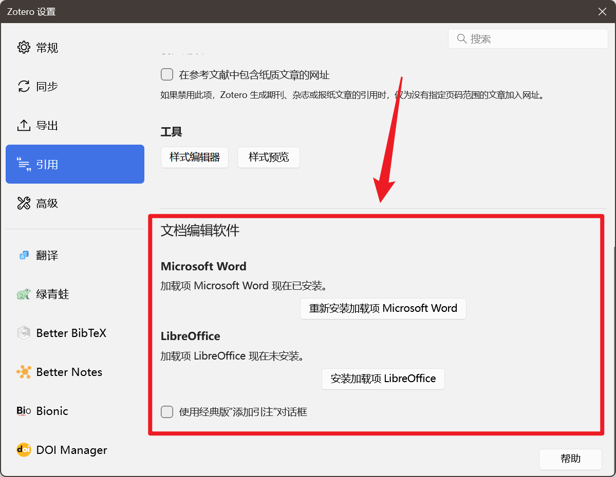This screenshot has width=616, height=477.
Task: Open Better Notes plugin icon
Action: [24, 372]
